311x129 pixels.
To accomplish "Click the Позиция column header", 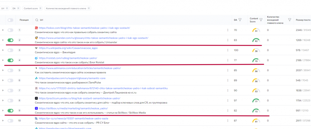I will click(24, 20).
